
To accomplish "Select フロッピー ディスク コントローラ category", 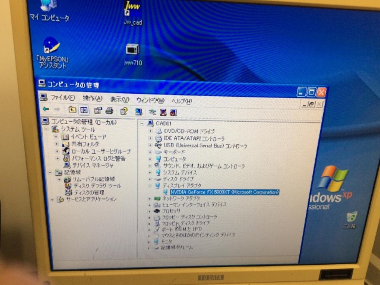I will (x=189, y=217).
